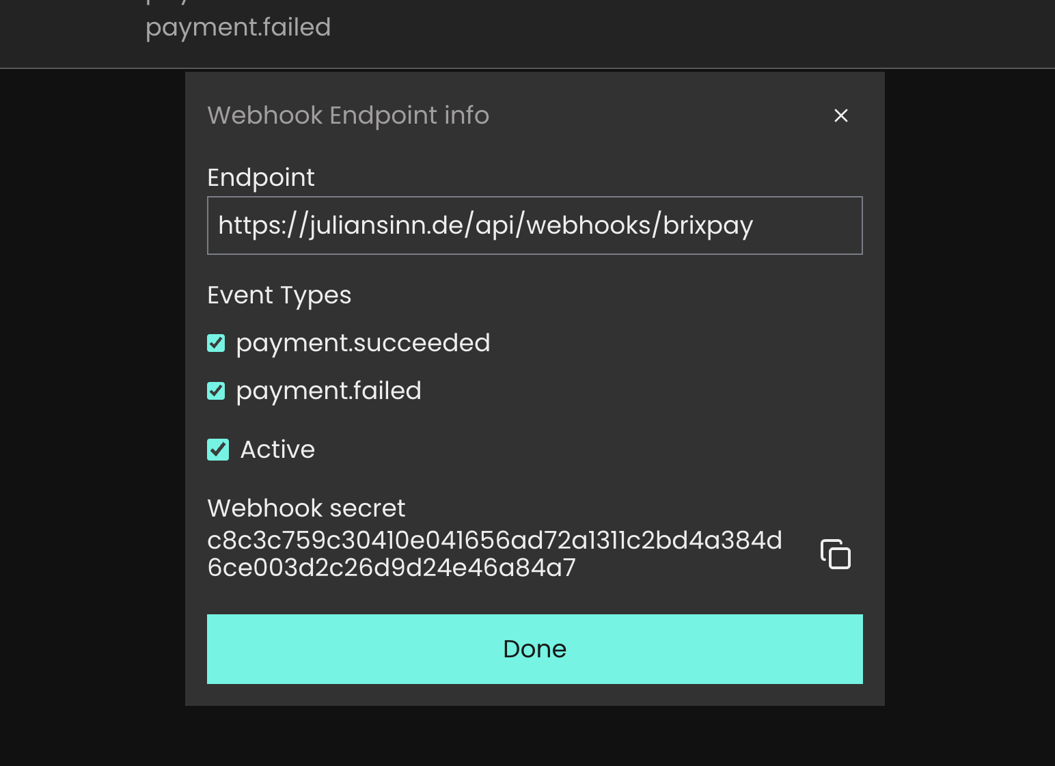Copy the webhook secret to clipboard
The width and height of the screenshot is (1055, 766).
[x=836, y=553]
